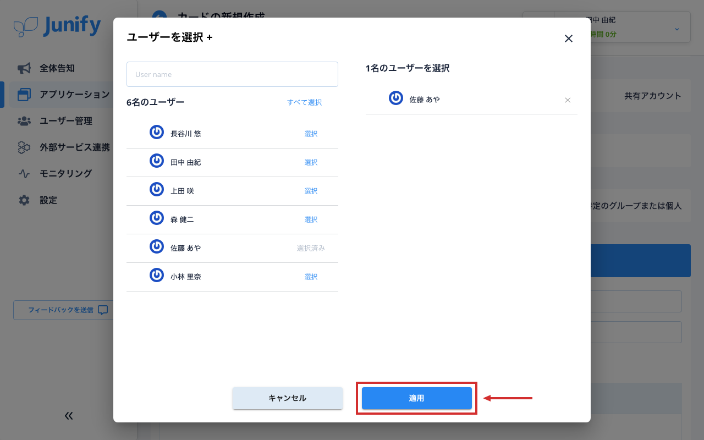Click the アプリケーション window icon in sidebar
The width and height of the screenshot is (704, 440).
pyautogui.click(x=24, y=95)
